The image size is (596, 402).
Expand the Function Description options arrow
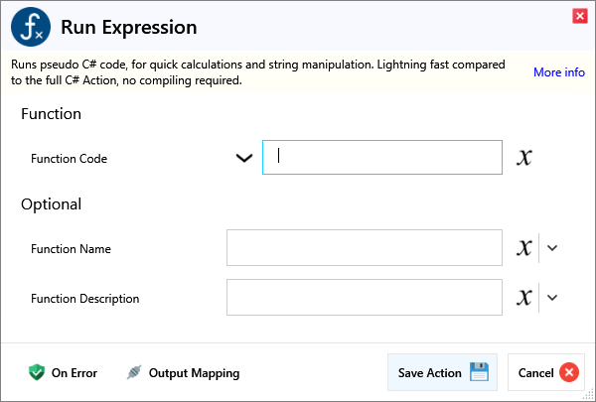[552, 298]
